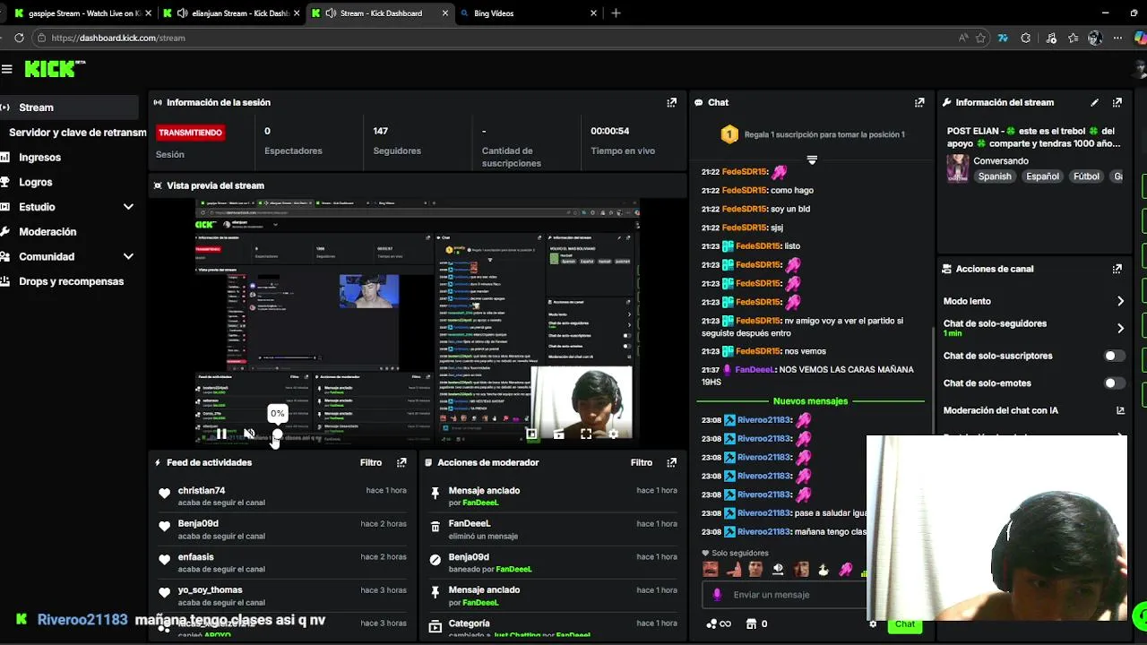Open Filtro in Acciones de moderador
This screenshot has height=645, width=1147.
pyautogui.click(x=642, y=463)
